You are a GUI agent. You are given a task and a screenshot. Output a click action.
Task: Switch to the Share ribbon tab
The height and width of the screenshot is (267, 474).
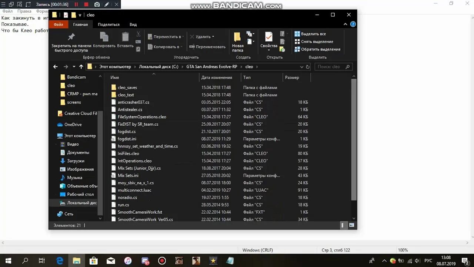click(x=109, y=24)
